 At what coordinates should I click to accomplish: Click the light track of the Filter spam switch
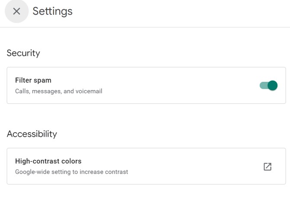(x=262, y=85)
